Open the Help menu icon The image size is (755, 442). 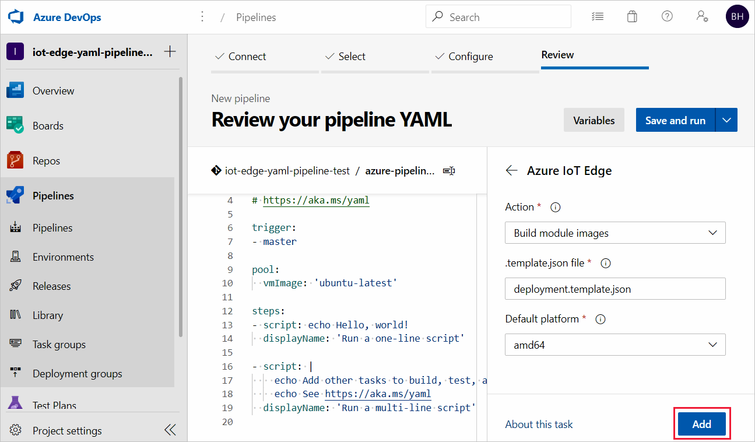tap(667, 16)
